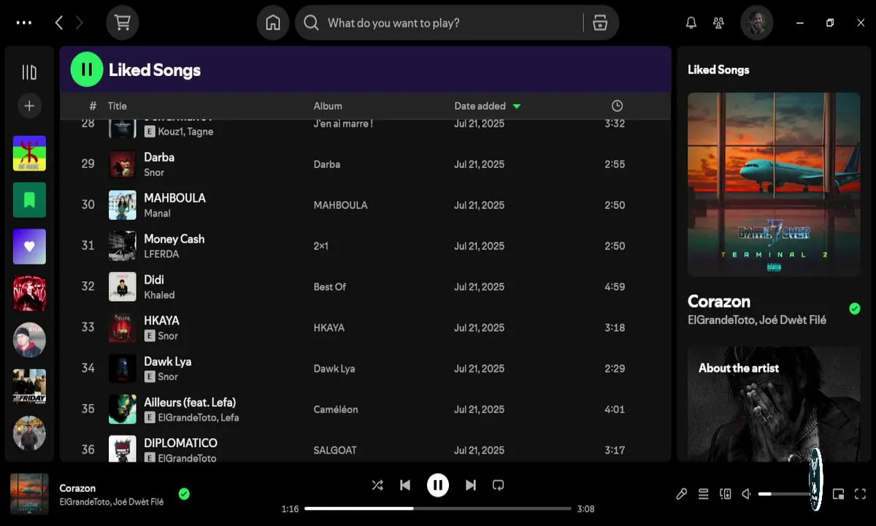Open artist Manal link
Screen dimensions: 876x526
[x=157, y=213]
